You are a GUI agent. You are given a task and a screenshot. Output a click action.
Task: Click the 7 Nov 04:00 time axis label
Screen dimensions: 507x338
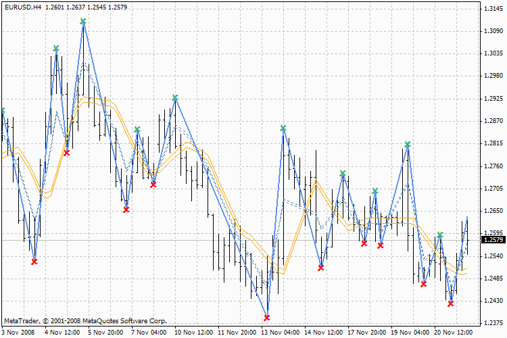[150, 333]
